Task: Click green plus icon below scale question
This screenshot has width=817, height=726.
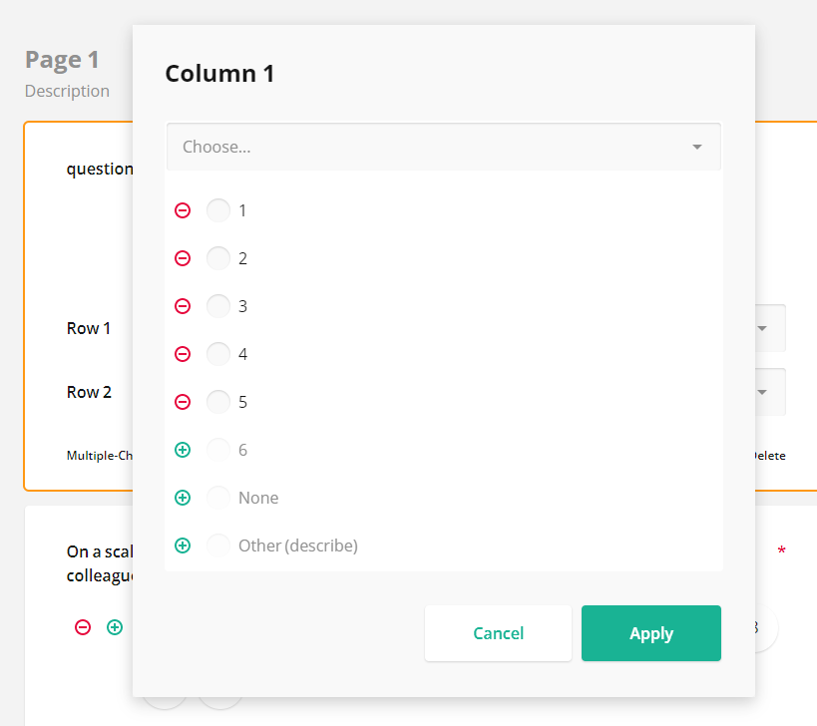Action: click(115, 627)
